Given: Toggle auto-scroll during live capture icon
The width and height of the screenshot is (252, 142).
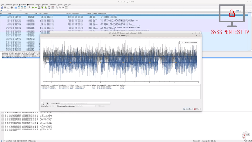Looking at the screenshot, I should 49,7.
